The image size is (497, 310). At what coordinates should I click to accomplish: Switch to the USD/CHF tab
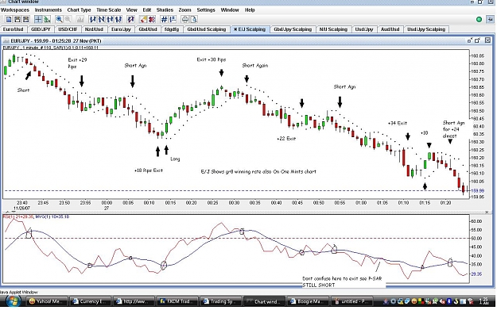tap(68, 29)
